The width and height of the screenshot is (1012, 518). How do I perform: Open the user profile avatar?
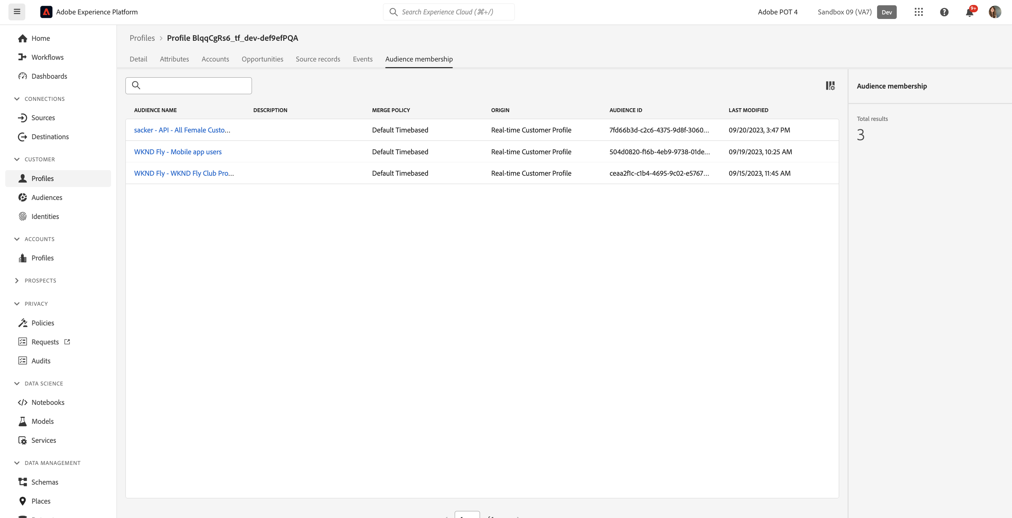(x=995, y=12)
